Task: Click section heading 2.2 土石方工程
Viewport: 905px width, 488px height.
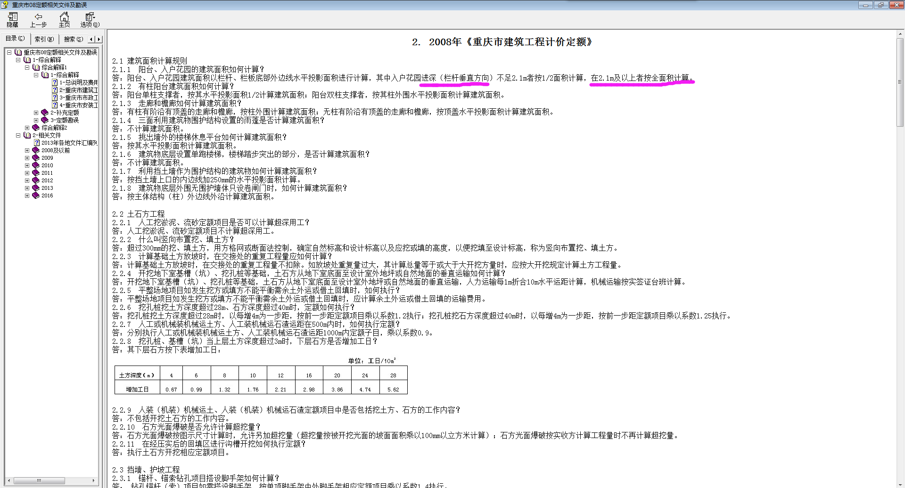Action: pyautogui.click(x=138, y=214)
